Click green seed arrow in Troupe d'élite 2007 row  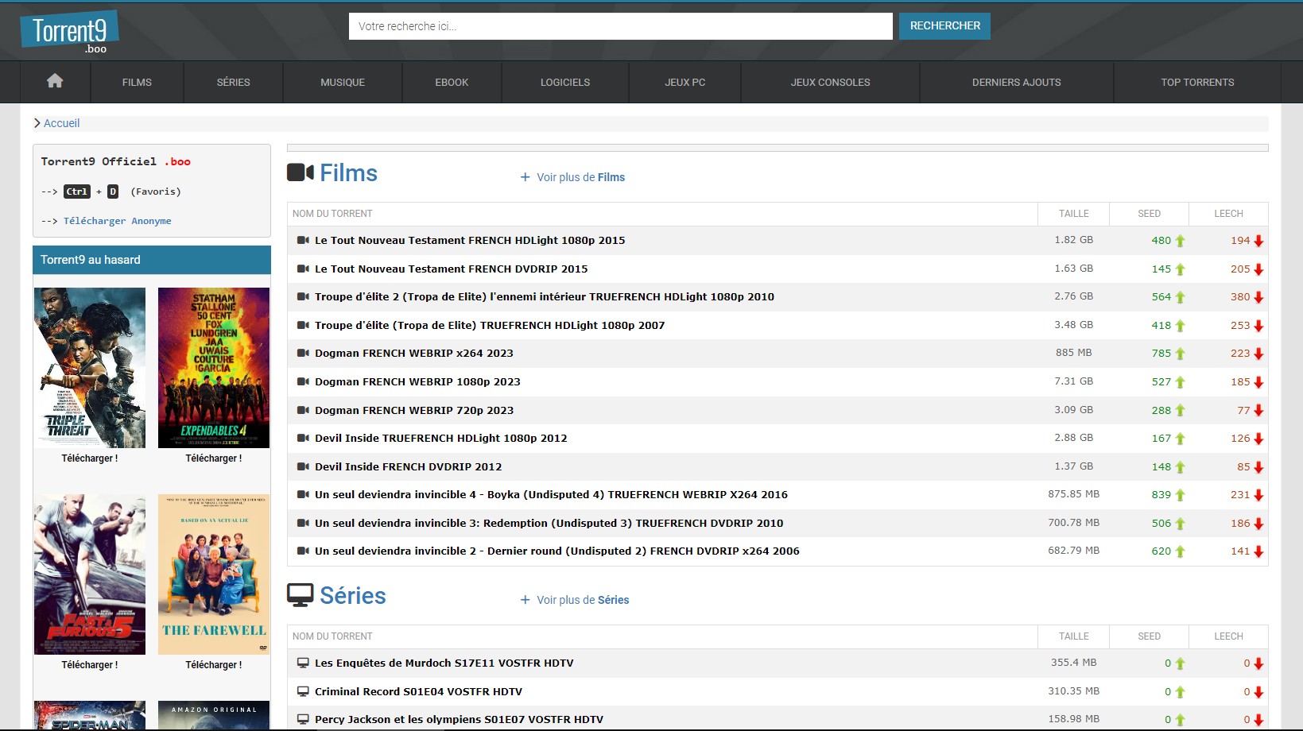coord(1181,326)
